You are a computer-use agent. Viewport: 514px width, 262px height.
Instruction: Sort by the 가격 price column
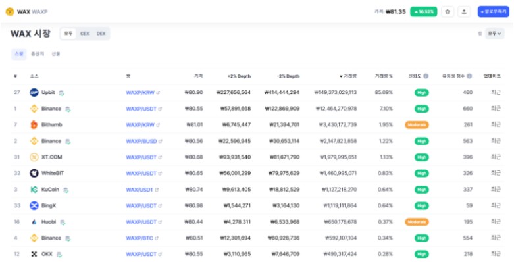(198, 76)
